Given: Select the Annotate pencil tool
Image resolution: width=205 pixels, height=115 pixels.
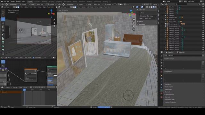Looking at the screenshot, I should 3,35.
